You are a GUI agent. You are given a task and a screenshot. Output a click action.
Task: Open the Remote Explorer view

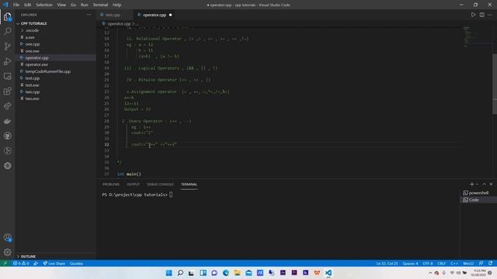pyautogui.click(x=7, y=76)
